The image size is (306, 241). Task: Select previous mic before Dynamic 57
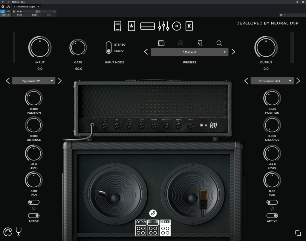point(8,81)
